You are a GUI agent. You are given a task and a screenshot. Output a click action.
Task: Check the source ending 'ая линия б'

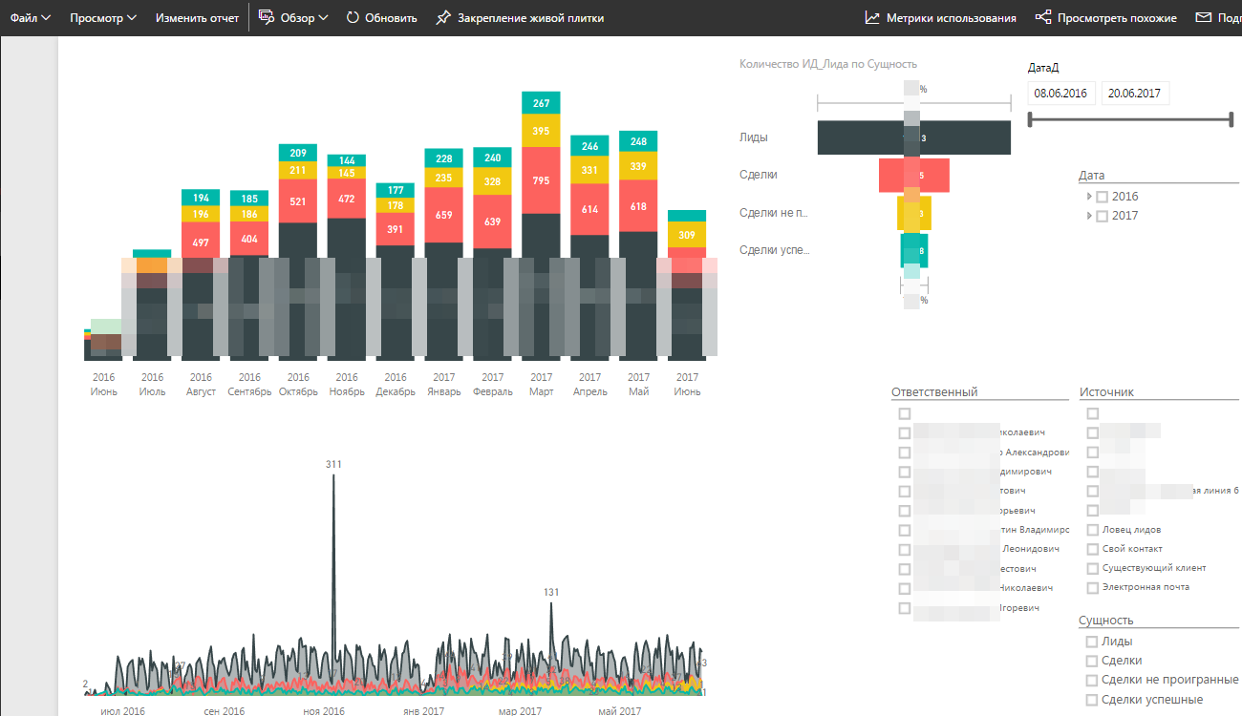(1093, 492)
